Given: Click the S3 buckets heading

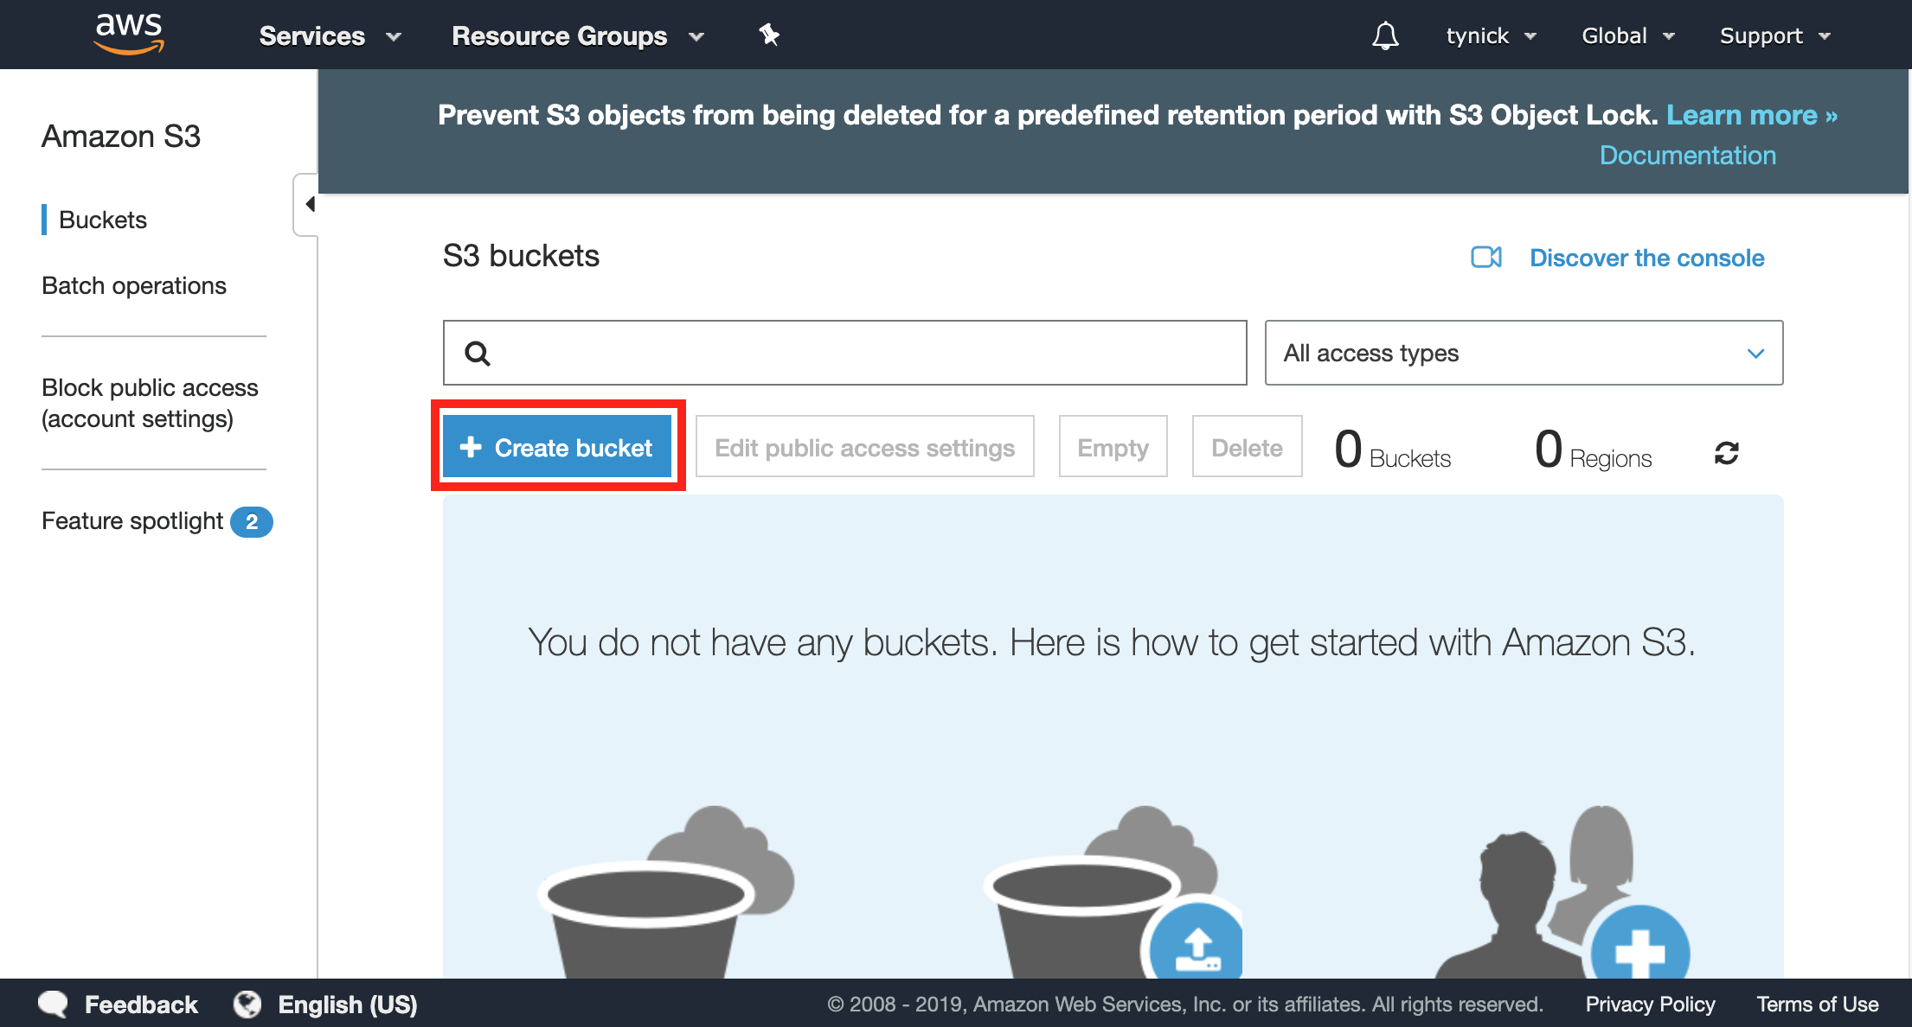Looking at the screenshot, I should (521, 256).
